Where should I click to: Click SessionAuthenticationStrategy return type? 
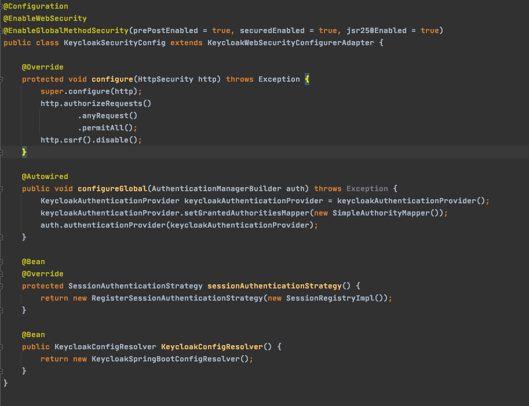135,286
